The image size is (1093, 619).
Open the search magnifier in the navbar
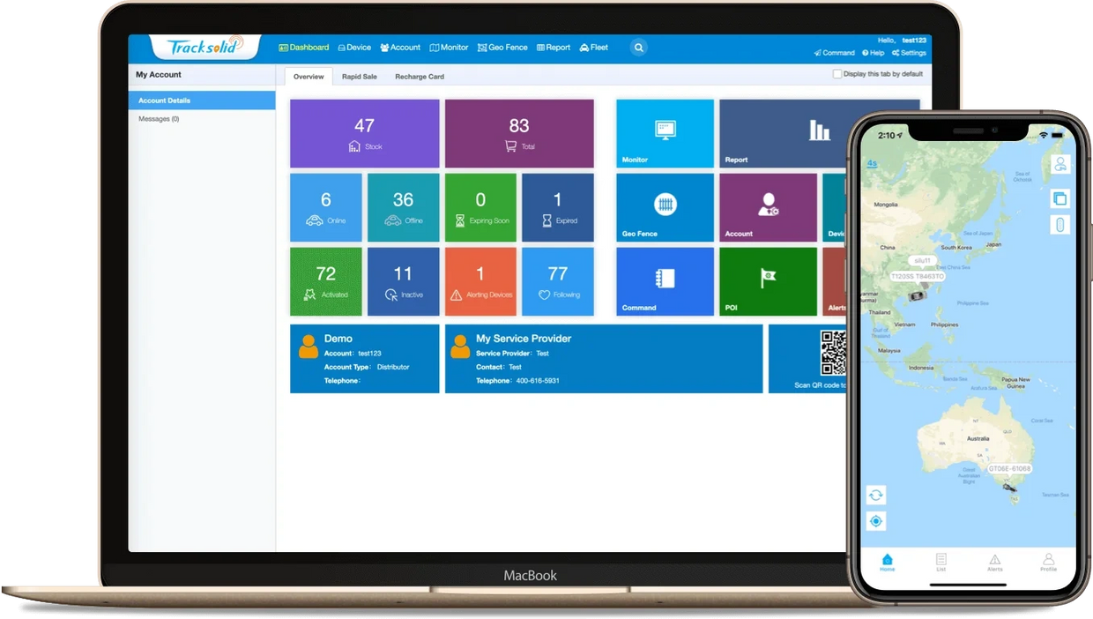click(x=638, y=48)
